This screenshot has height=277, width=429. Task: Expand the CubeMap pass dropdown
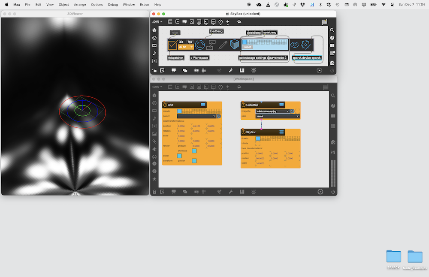click(x=277, y=116)
